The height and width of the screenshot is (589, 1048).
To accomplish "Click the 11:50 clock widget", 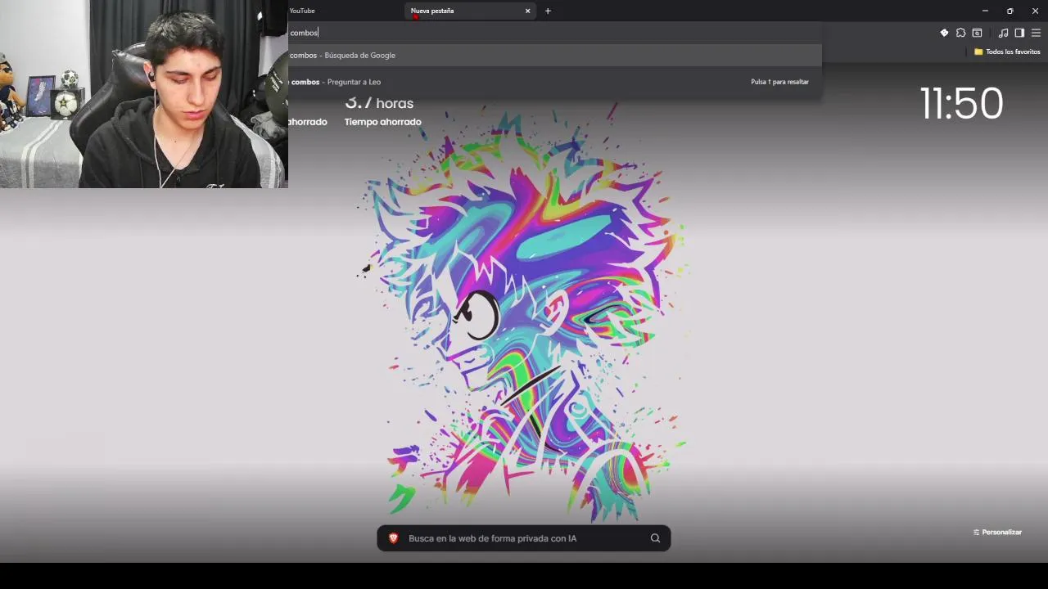I will (961, 104).
